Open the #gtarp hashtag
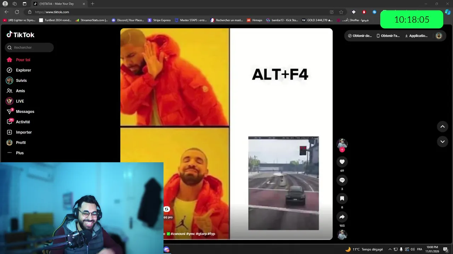 (201, 234)
